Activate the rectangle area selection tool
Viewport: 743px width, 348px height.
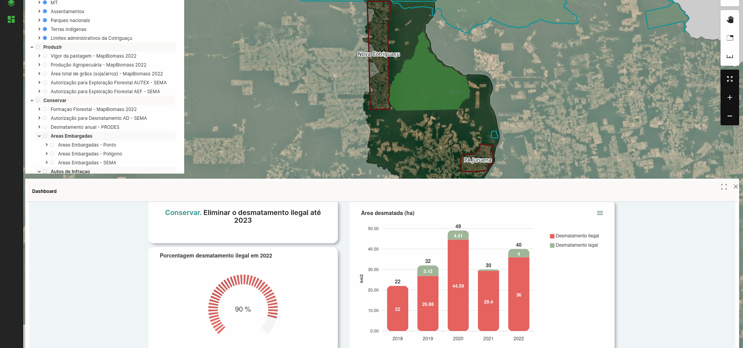coord(730,38)
